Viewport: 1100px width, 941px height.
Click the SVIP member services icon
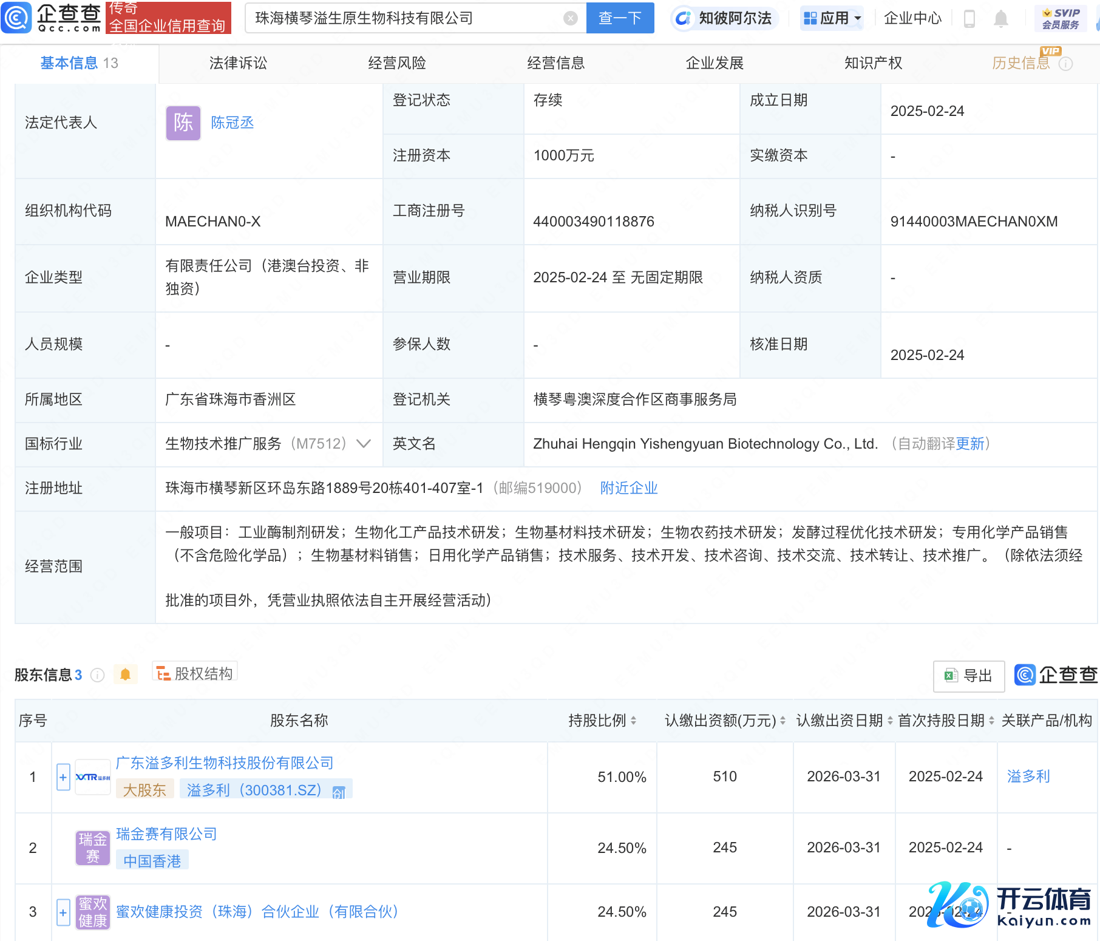[1061, 18]
